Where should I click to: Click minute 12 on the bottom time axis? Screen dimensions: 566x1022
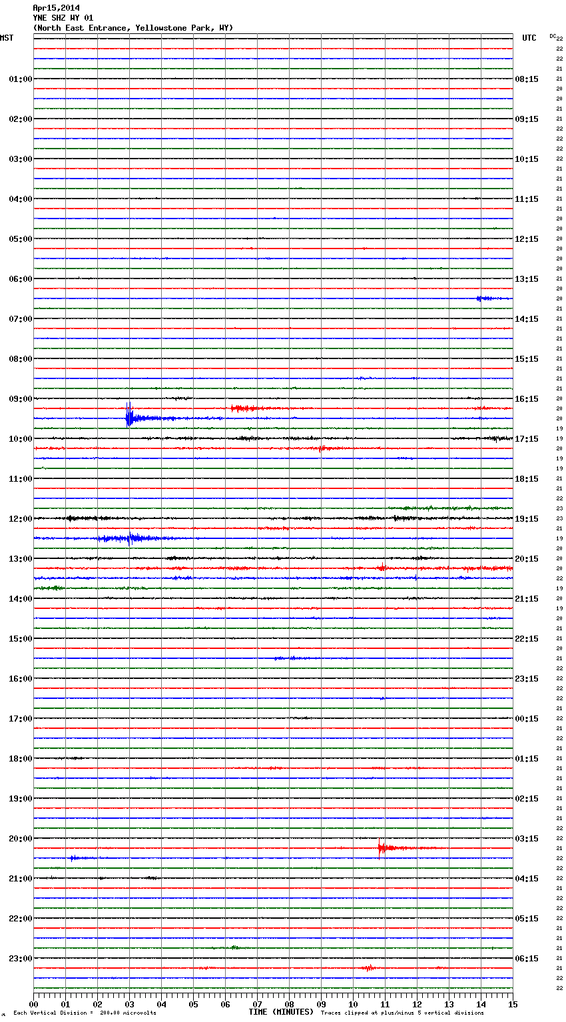[x=417, y=1004]
